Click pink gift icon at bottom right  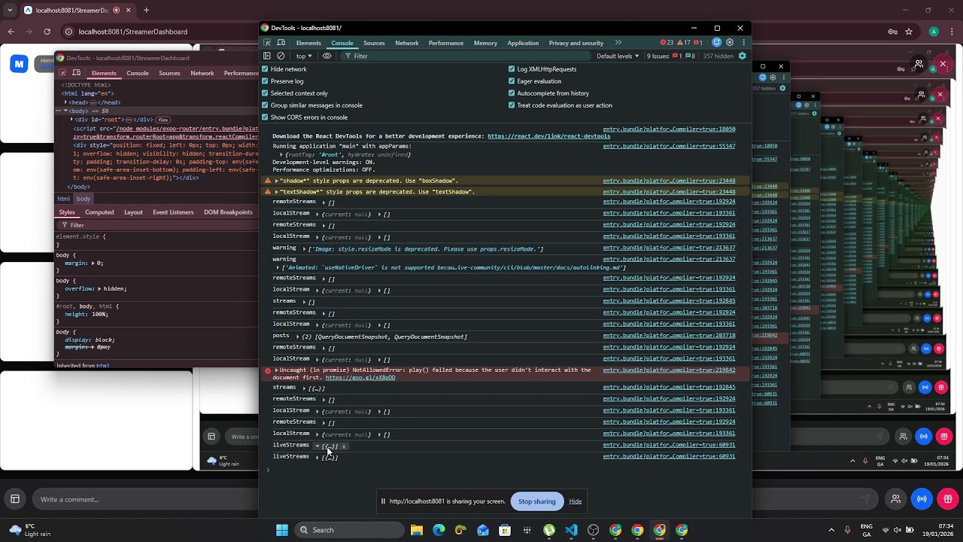pos(948,499)
